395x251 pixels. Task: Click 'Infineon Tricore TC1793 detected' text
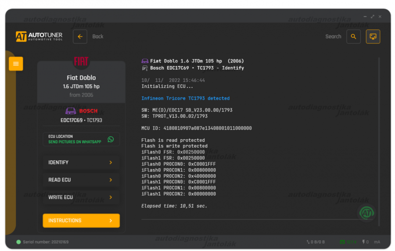coord(185,98)
